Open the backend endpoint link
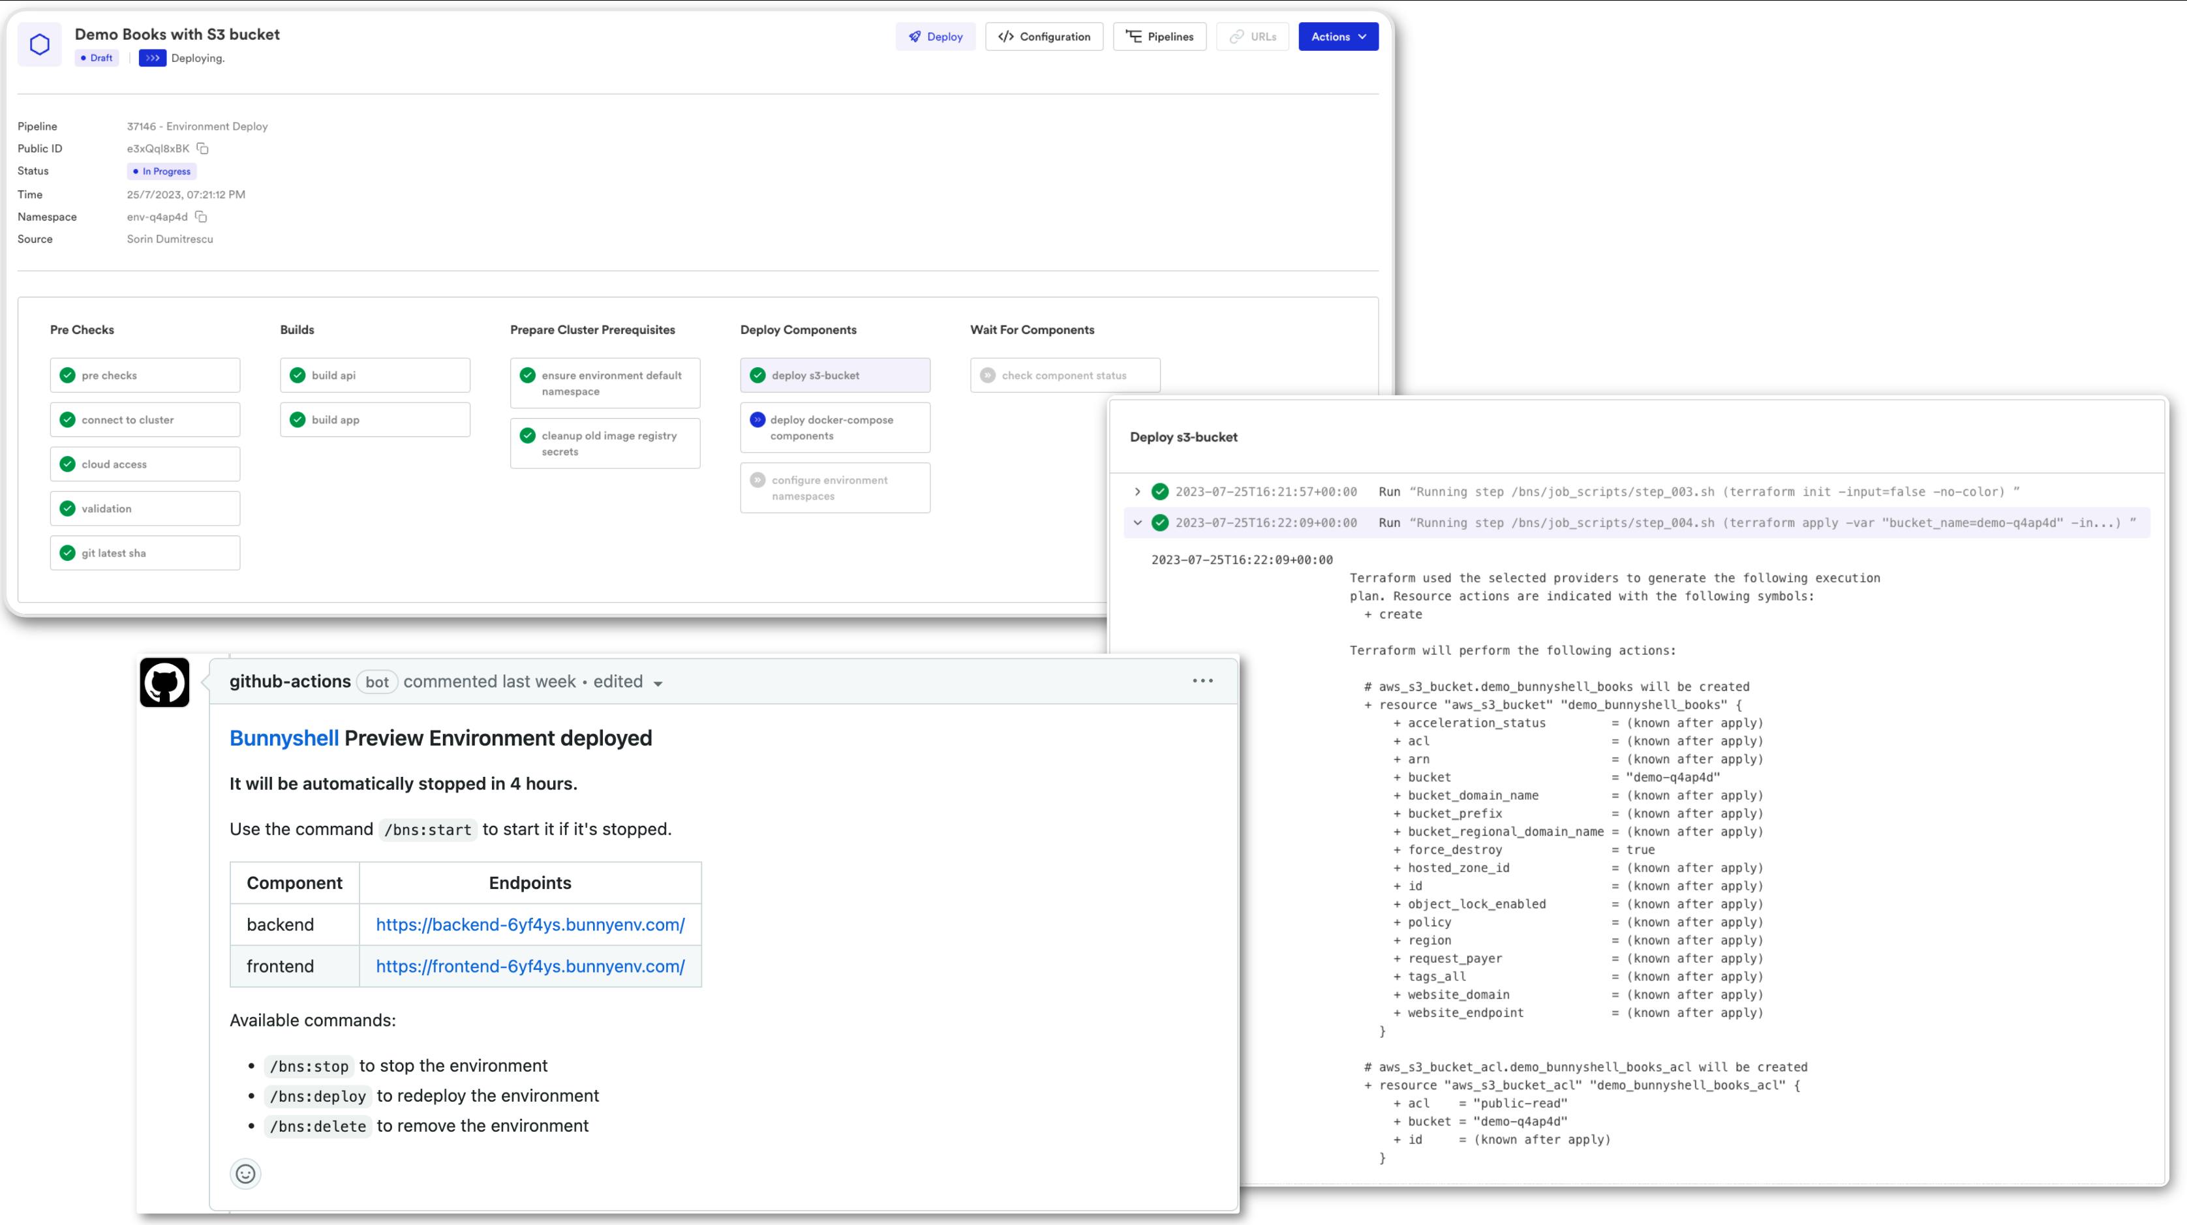The image size is (2187, 1225). (530, 924)
